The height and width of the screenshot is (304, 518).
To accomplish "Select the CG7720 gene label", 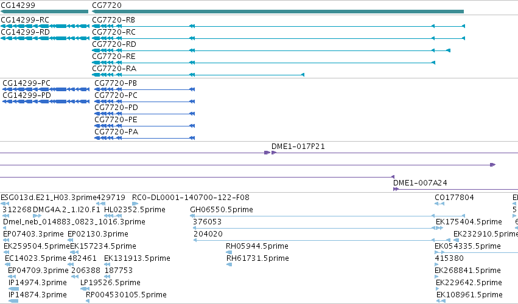I will 107,5.
